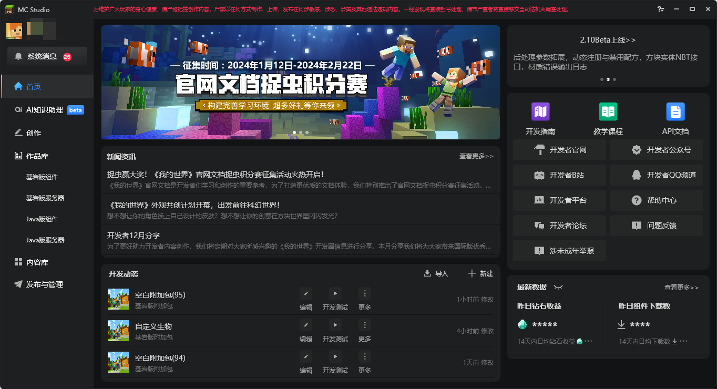Open the 官网文档捉虫积分赛 banner

301,83
